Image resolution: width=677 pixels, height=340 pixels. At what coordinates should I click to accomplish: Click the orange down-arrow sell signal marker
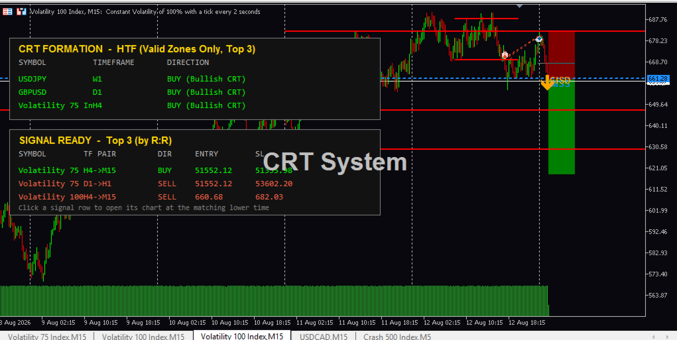[548, 83]
